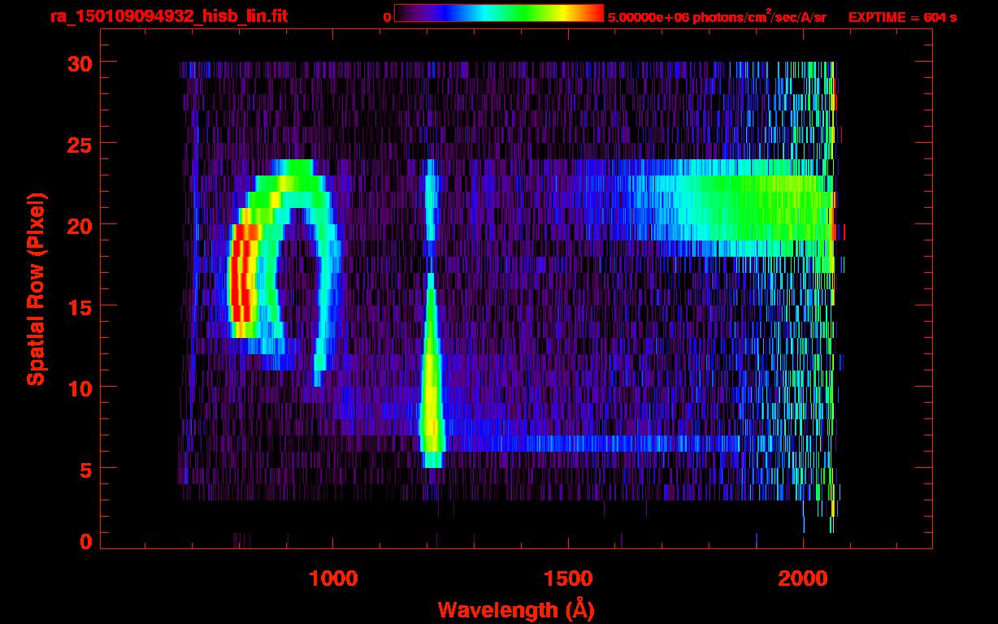This screenshot has height=624, width=998.
Task: Click the 5.00000e+06 photons unit label
Action: click(717, 16)
